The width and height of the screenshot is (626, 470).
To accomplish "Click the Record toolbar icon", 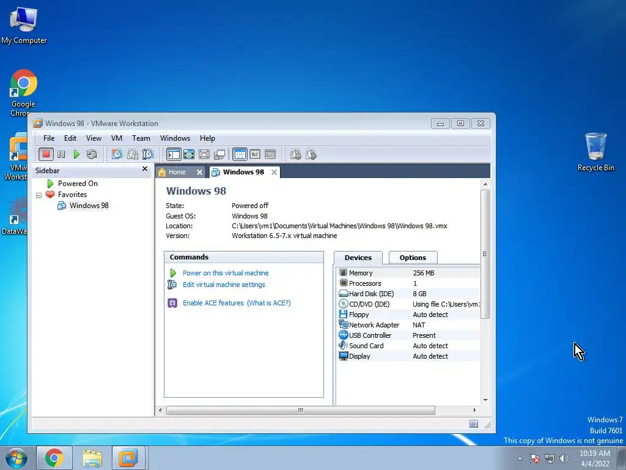I will tap(296, 154).
